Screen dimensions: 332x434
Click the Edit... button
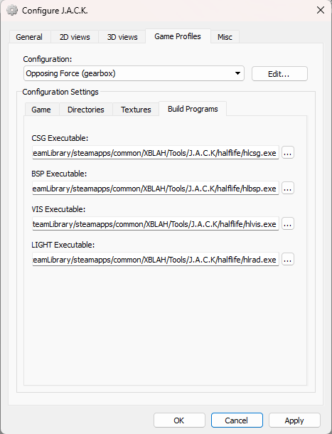click(x=279, y=73)
